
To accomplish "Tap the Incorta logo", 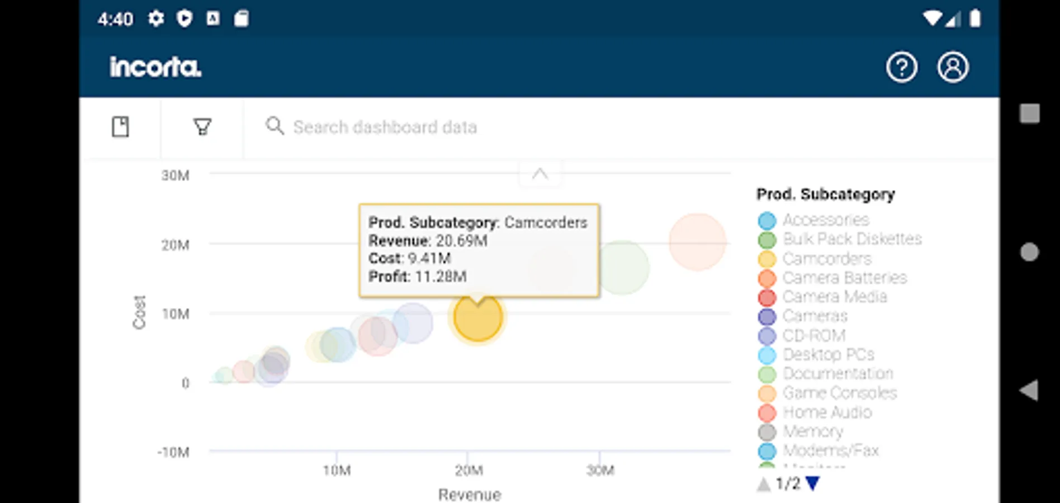I will pos(155,67).
